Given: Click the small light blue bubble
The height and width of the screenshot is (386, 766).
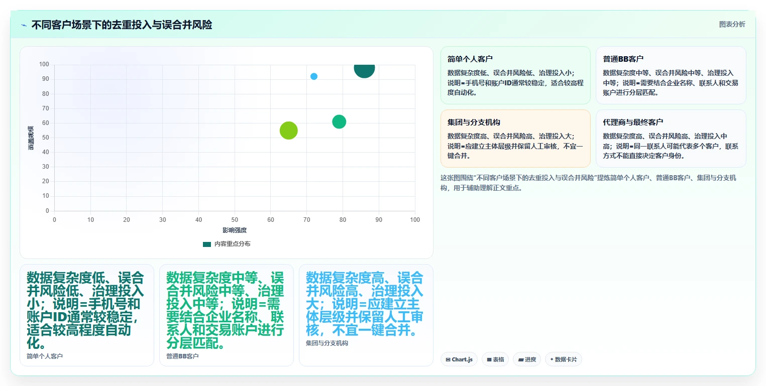Looking at the screenshot, I should click(x=314, y=76).
